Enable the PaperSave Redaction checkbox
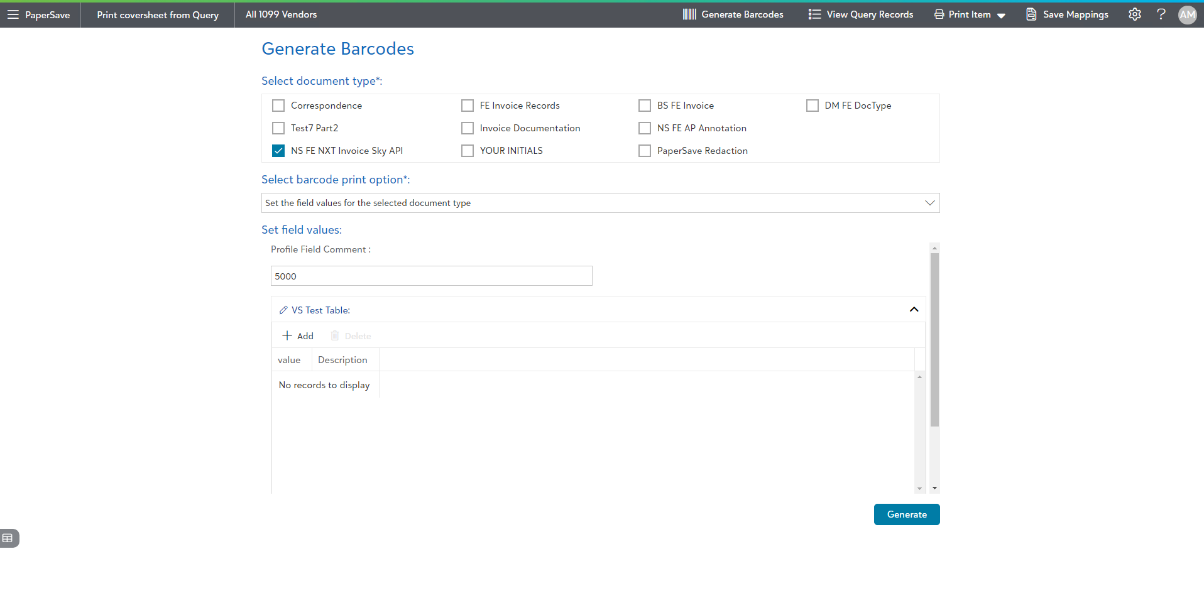Viewport: 1204px width, 598px height. coord(645,151)
